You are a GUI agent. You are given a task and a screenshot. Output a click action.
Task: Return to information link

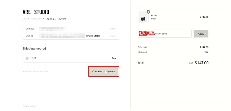click(35, 71)
